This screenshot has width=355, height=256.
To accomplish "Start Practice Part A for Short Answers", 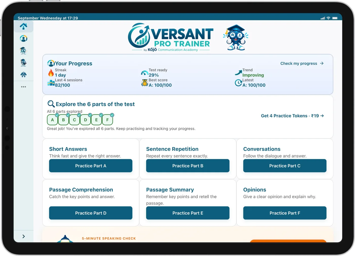I will point(91,166).
